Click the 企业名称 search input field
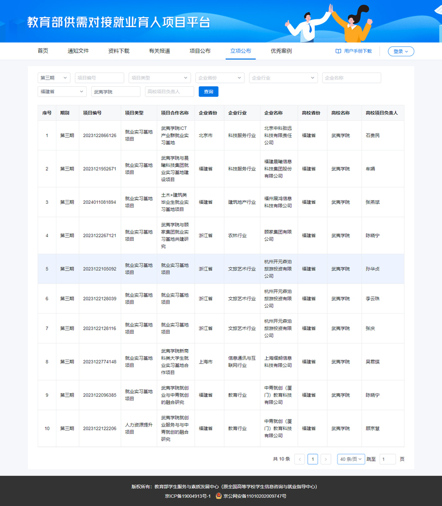442x506 pixels. point(351,78)
